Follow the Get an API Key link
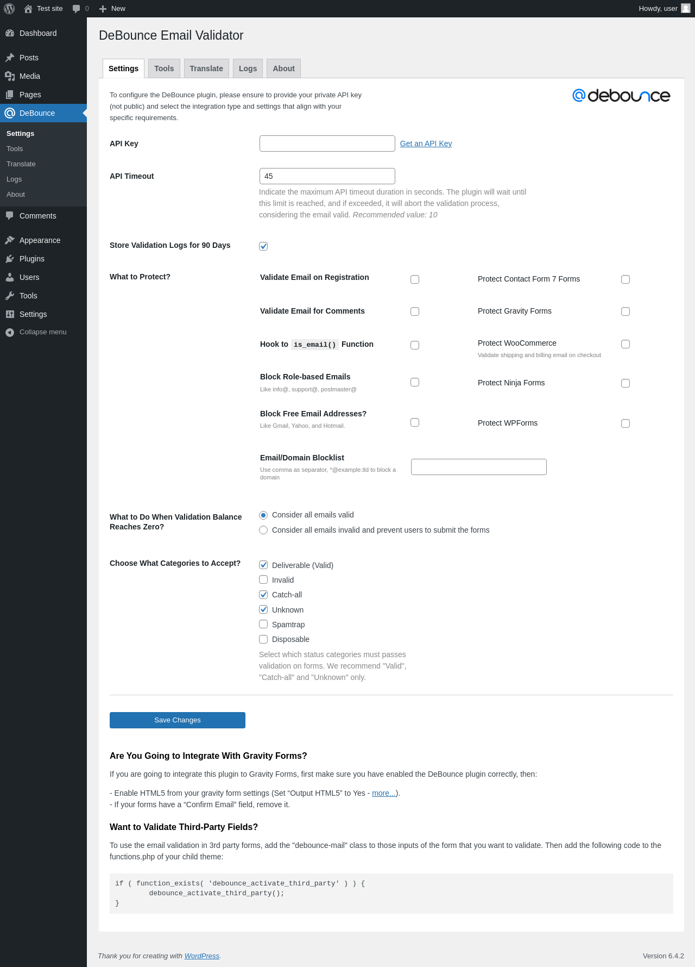Screen dimensions: 695x967 click(x=426, y=144)
